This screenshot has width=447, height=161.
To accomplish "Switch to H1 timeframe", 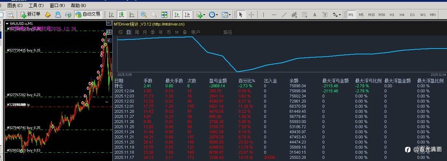I will point(392,15).
